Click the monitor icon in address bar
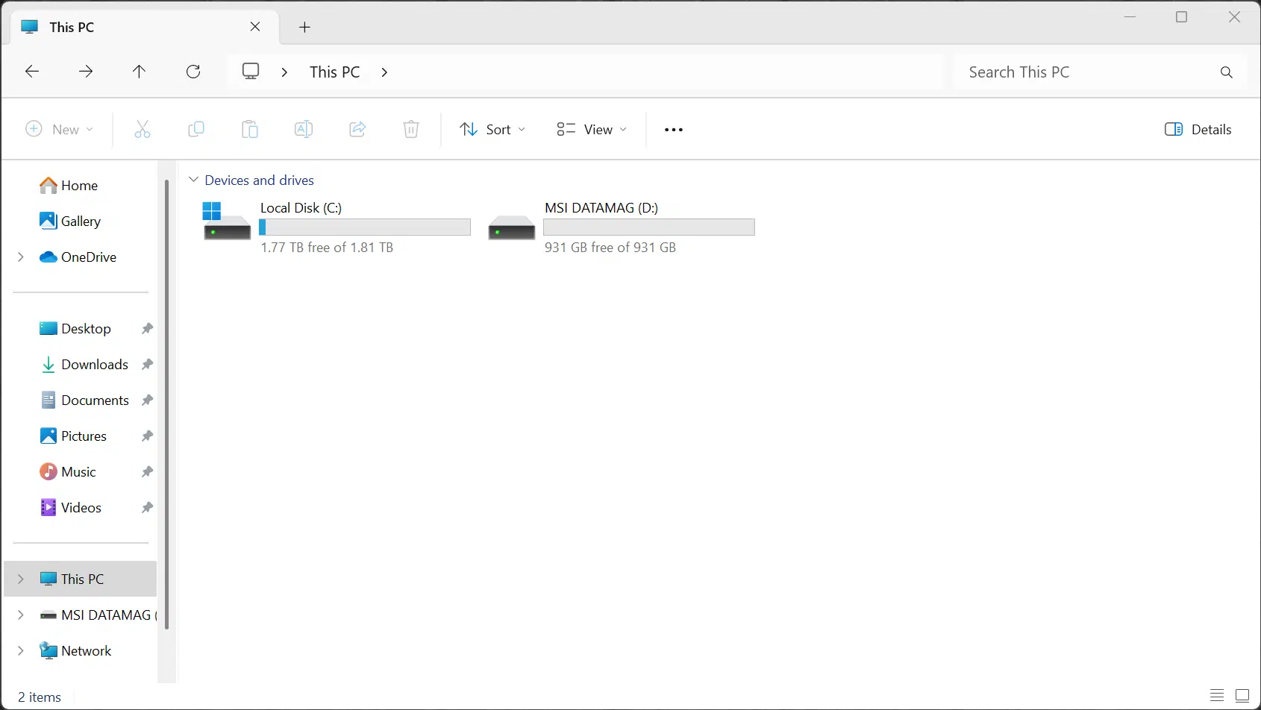Screen dimensions: 1261x710 tap(251, 72)
